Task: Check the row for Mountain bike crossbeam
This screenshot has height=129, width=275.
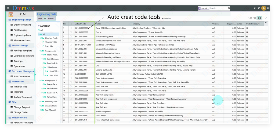Action: coord(71,49)
